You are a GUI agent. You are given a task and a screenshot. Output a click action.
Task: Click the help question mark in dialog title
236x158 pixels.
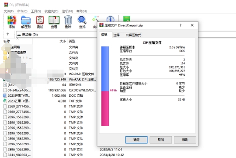click(180, 25)
